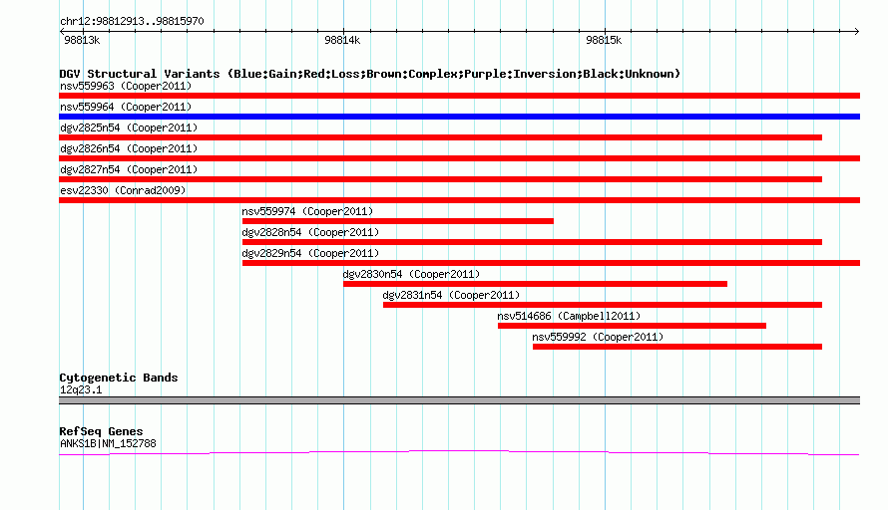Click the chr12:98812913..98815970 coordinate label
Image resolution: width=888 pixels, height=510 pixels.
click(132, 22)
